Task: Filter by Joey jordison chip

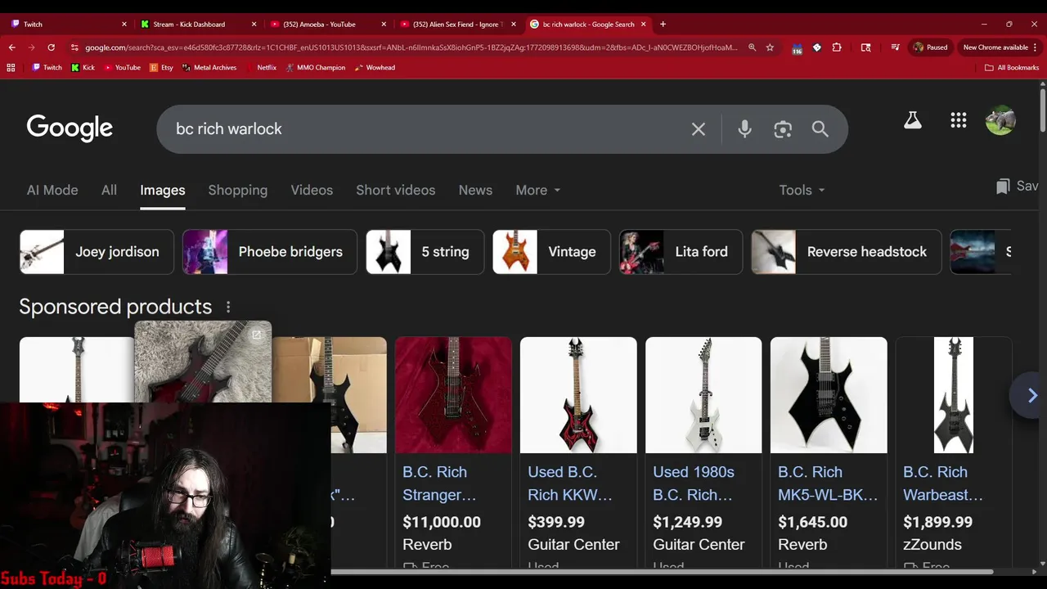Action: pos(97,252)
